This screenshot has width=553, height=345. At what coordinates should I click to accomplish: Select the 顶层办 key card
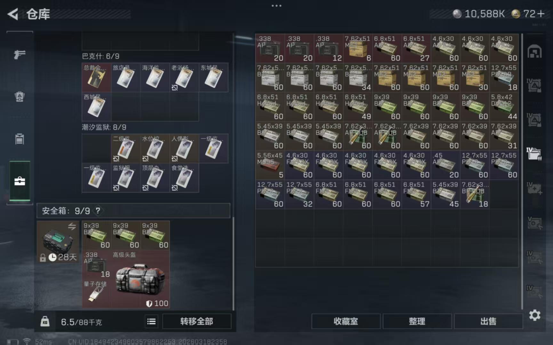tap(155, 178)
